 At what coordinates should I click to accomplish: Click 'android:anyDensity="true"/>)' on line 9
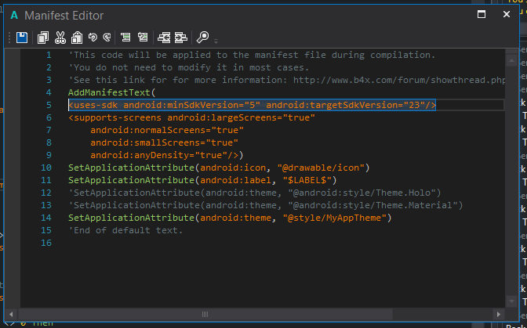click(167, 155)
